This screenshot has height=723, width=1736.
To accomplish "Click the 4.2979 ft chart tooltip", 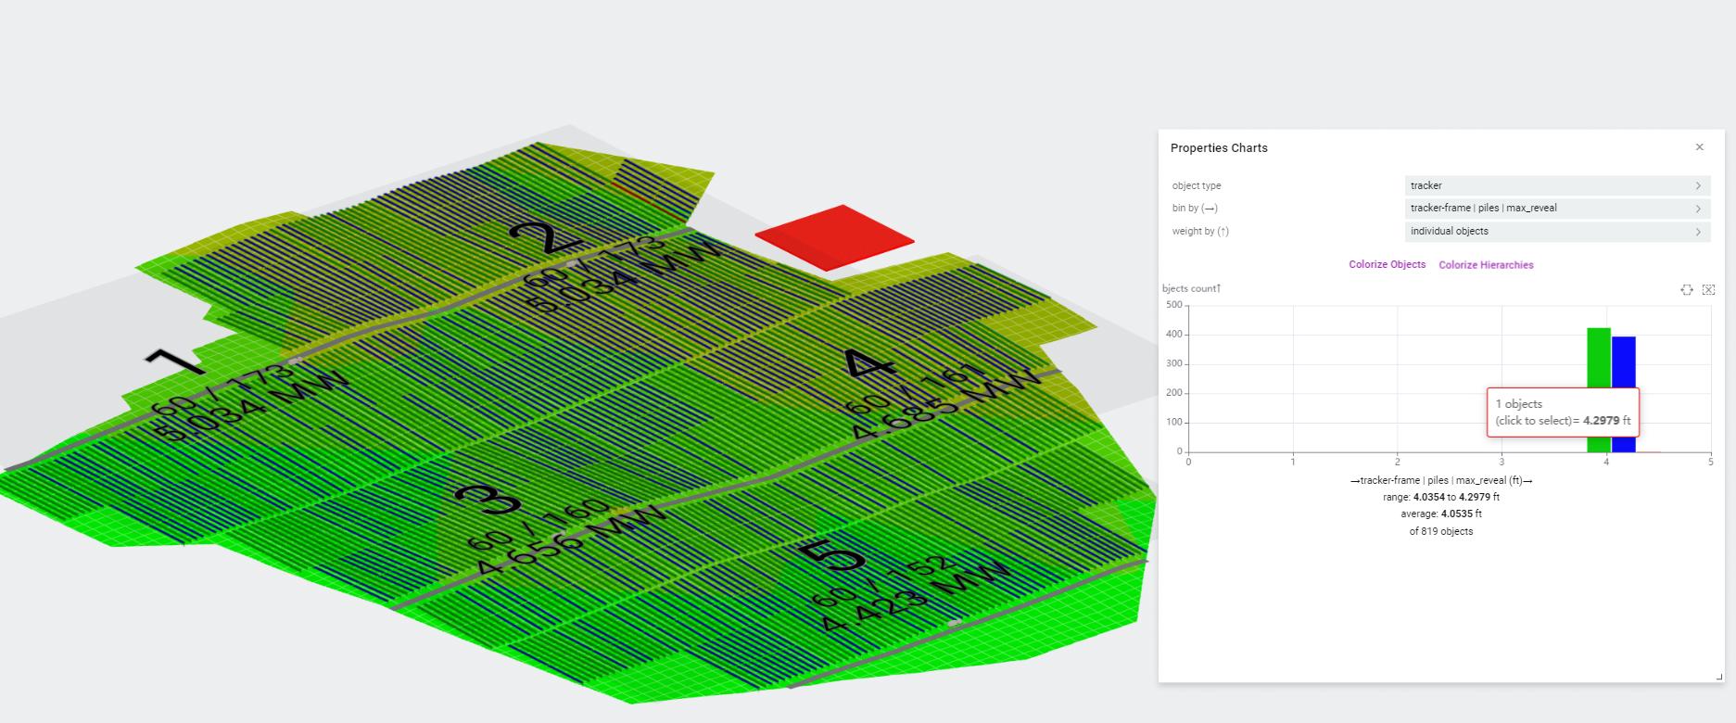I will (x=1563, y=412).
